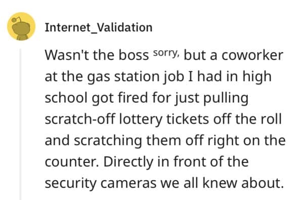Click the word "counter." in the comment

(x=72, y=162)
